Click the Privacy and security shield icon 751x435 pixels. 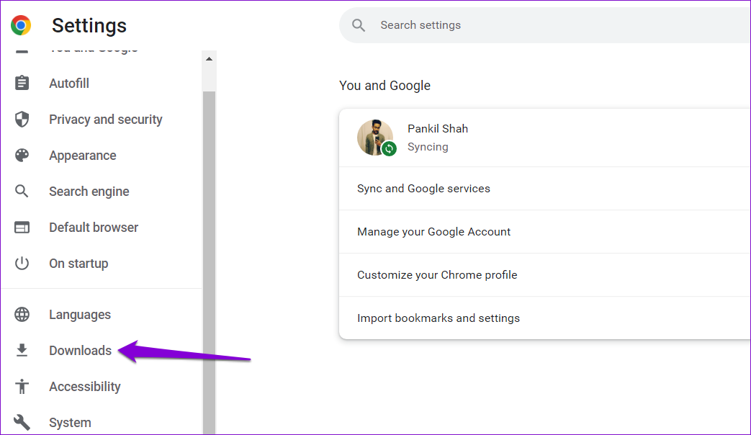pyautogui.click(x=22, y=120)
